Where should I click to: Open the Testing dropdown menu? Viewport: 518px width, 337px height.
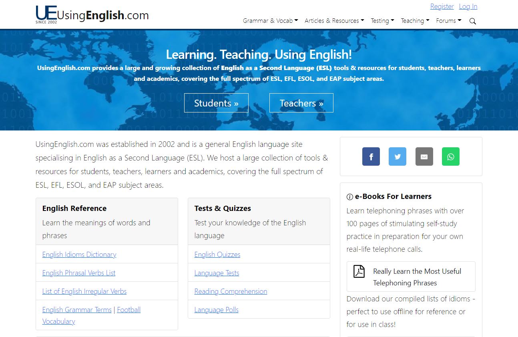pyautogui.click(x=382, y=21)
